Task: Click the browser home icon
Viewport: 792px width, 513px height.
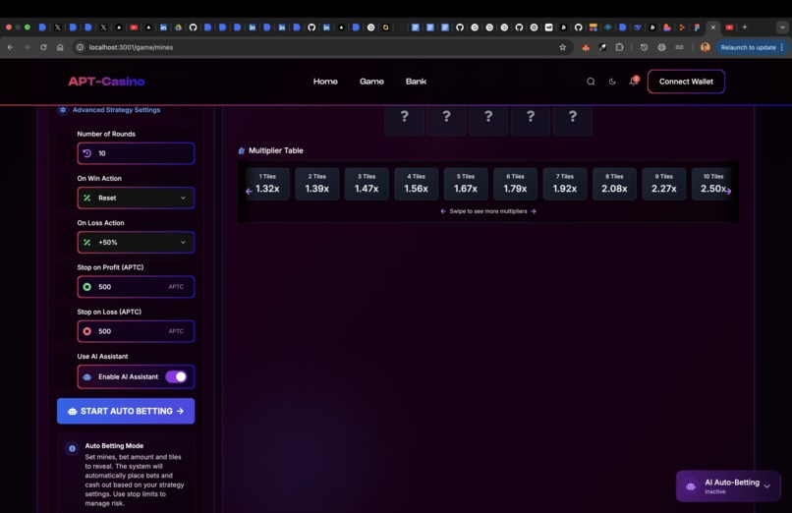Action: coord(60,47)
